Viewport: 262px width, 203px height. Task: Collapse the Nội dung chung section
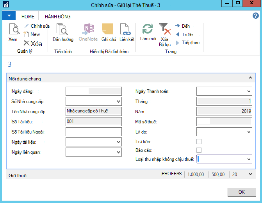click(250, 78)
